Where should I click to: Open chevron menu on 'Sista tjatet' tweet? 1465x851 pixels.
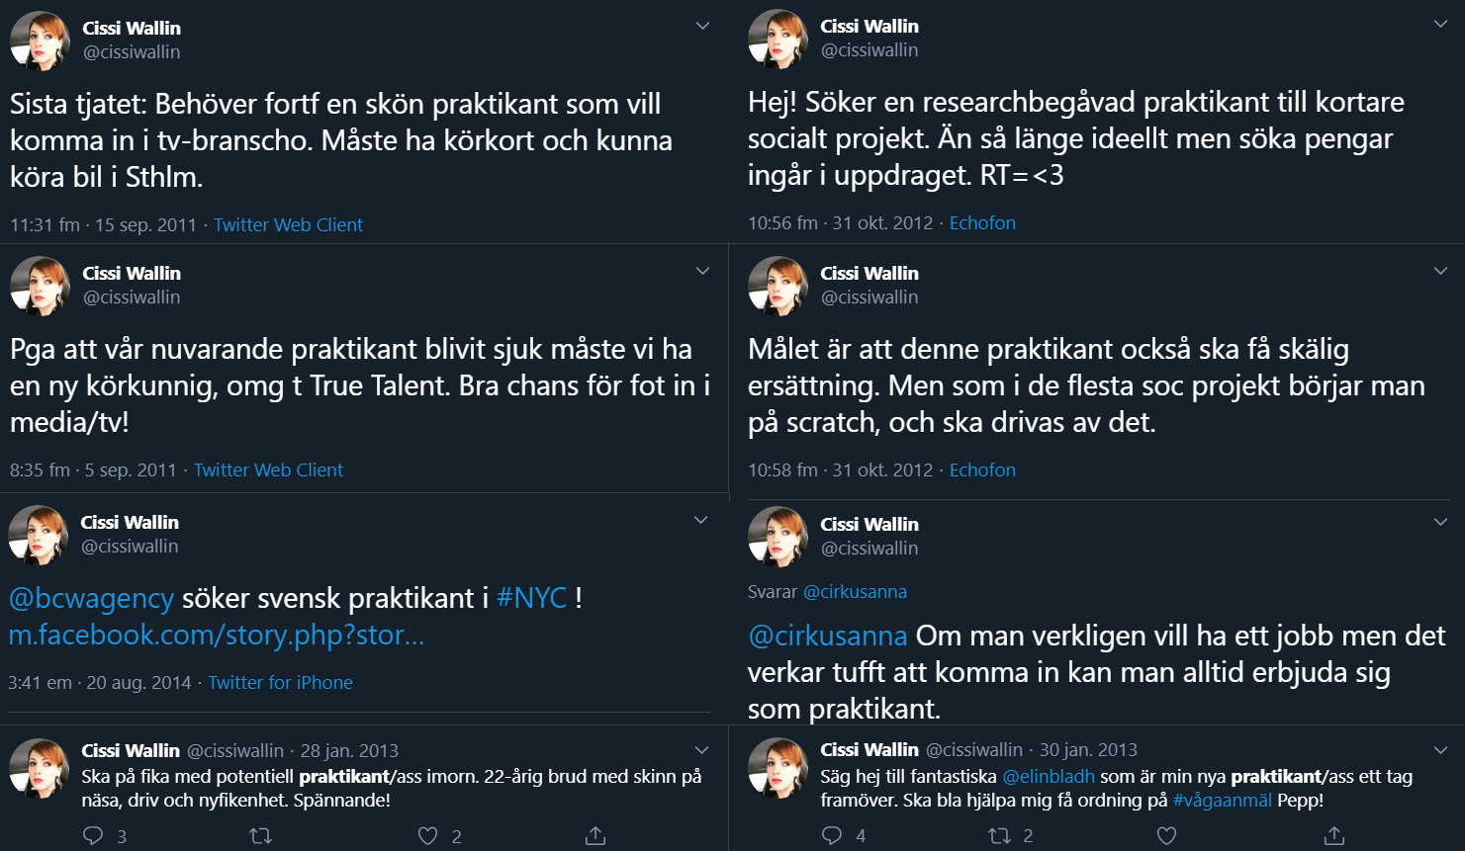coord(702,26)
